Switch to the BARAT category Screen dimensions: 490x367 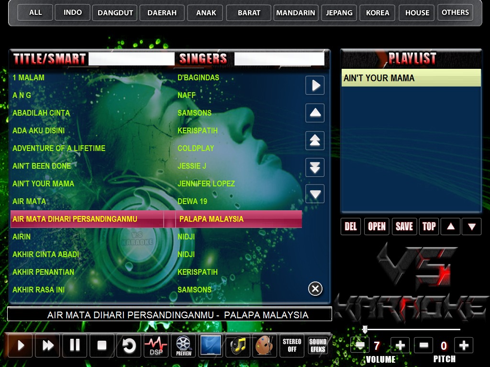pyautogui.click(x=249, y=12)
